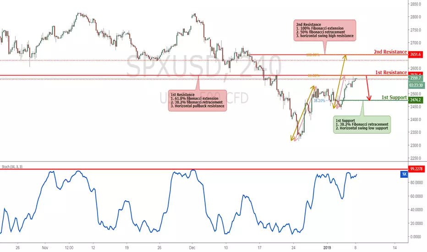Select the %K indicator label
The width and height of the screenshot is (427, 252).
point(404,174)
